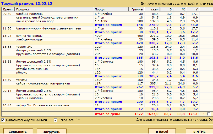
Task: Click time cell '11:30'
Action: pyautogui.click(x=7, y=28)
